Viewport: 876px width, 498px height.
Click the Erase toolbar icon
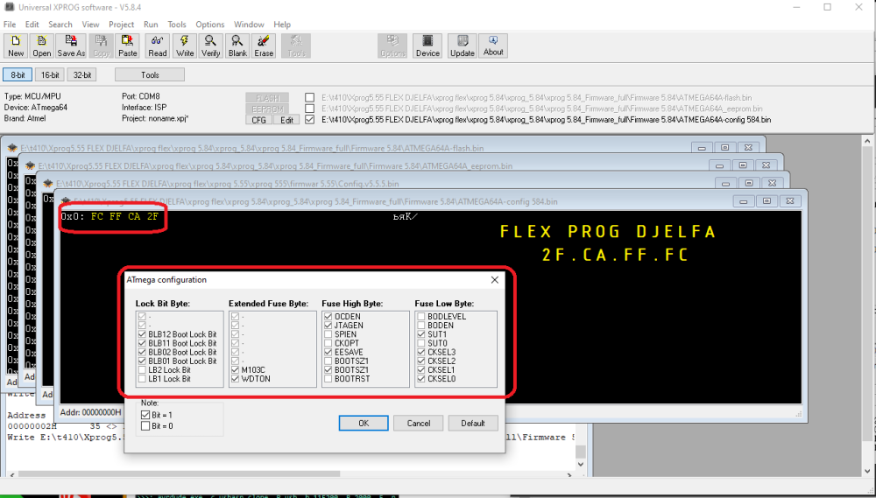(264, 46)
